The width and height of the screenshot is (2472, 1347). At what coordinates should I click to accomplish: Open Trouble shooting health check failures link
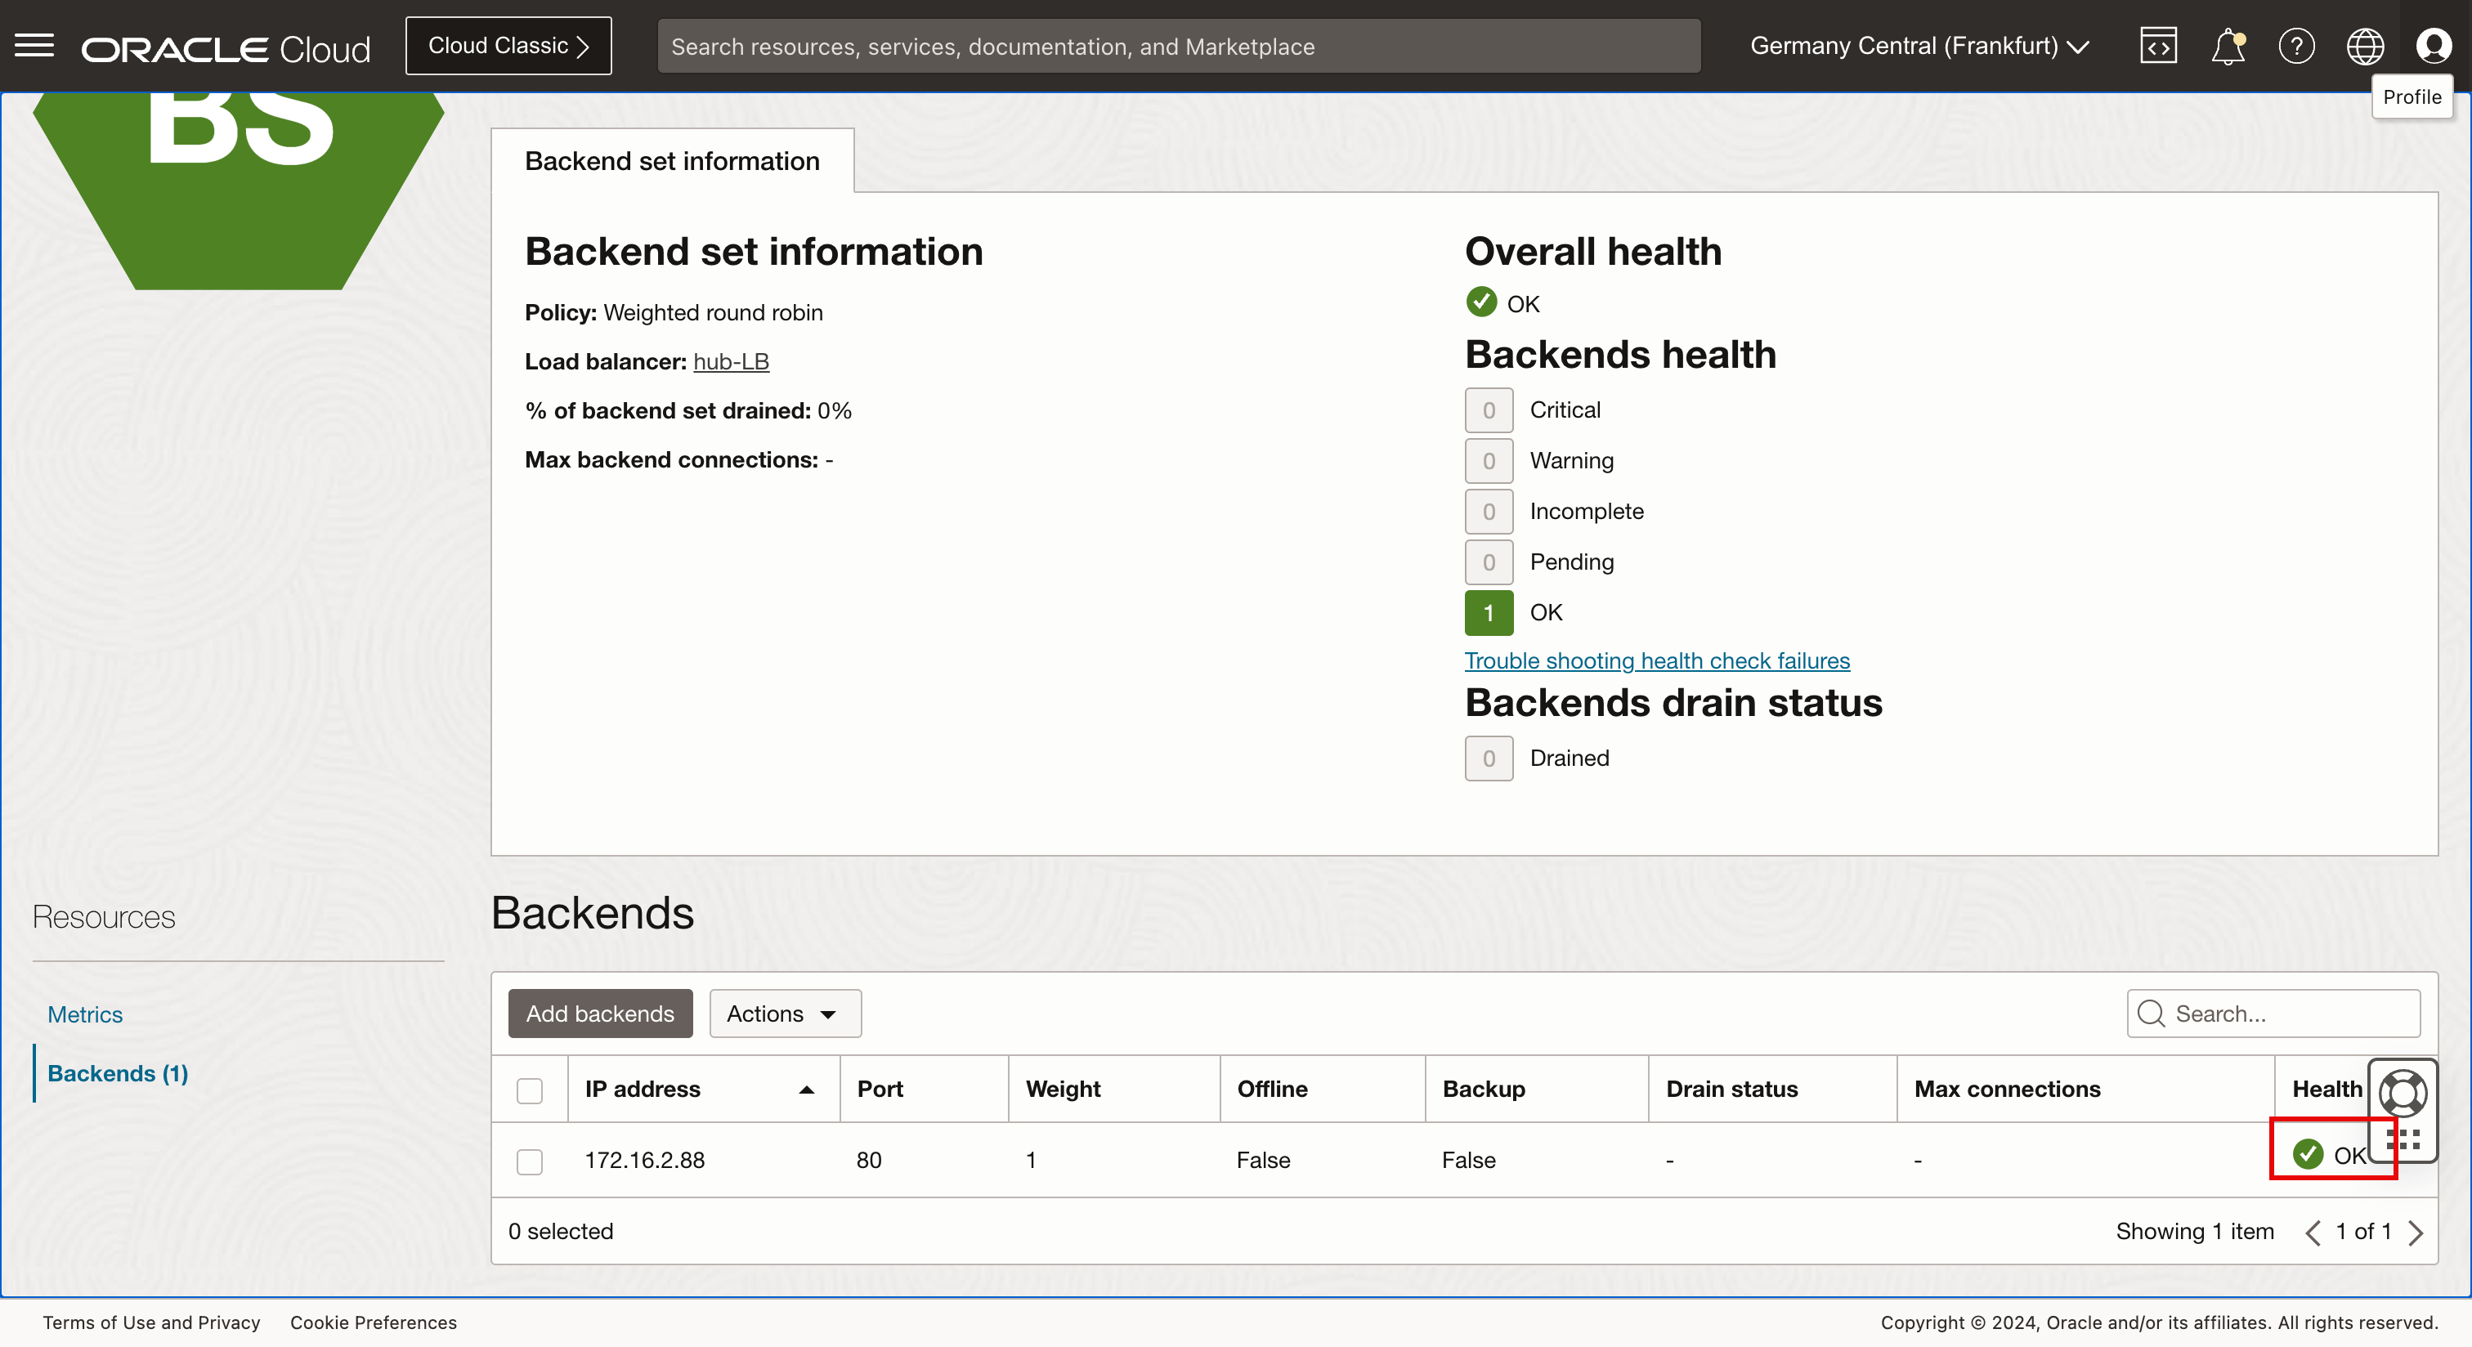coord(1656,660)
